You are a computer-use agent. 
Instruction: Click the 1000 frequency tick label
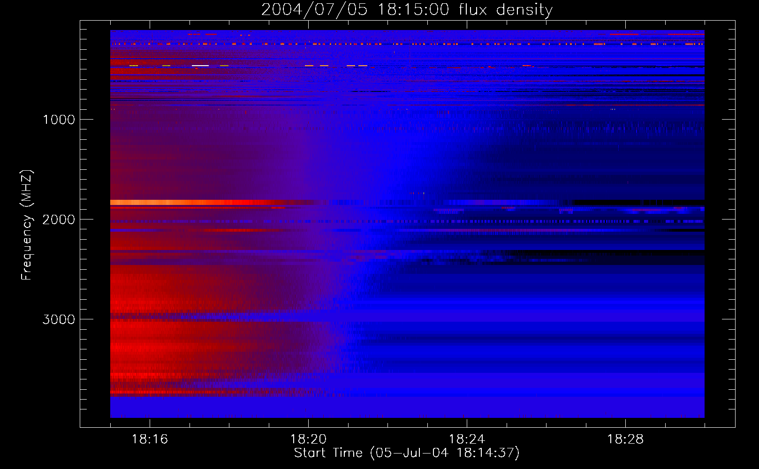tap(59, 120)
